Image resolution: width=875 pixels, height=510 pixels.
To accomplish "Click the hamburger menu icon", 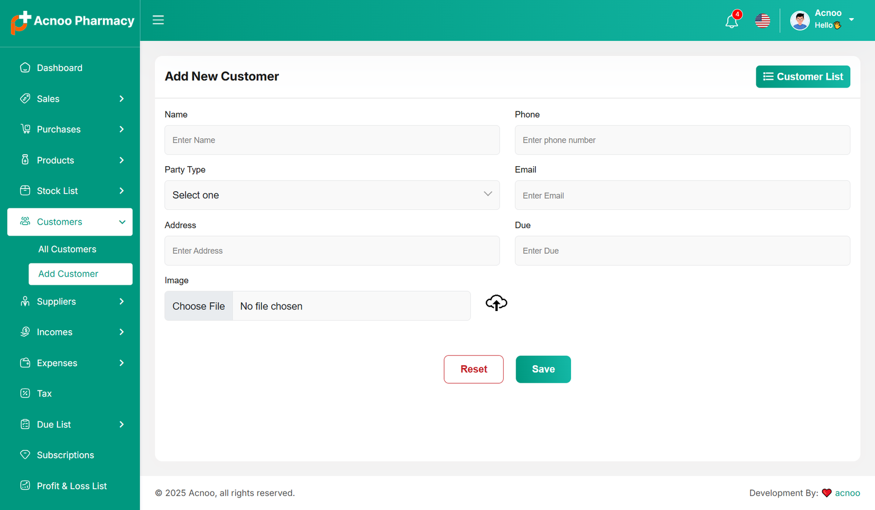I will pyautogui.click(x=158, y=20).
